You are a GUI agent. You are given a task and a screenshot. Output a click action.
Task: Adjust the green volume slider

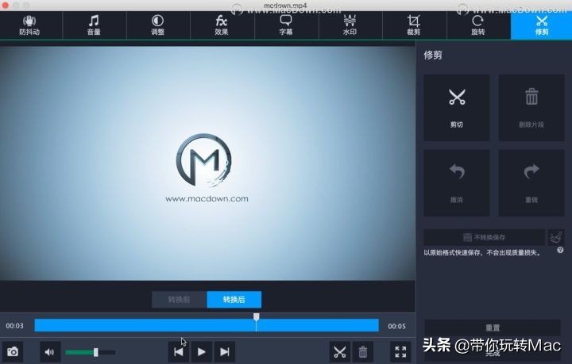(x=90, y=352)
